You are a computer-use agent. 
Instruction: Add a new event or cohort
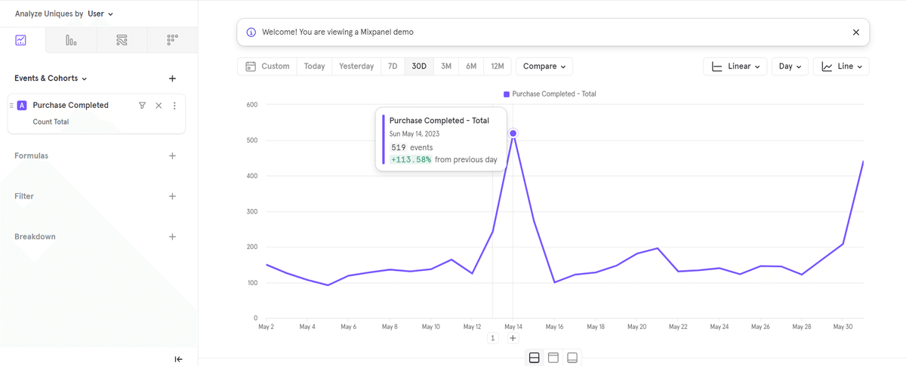172,78
